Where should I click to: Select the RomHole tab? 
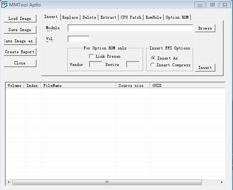coord(153,18)
